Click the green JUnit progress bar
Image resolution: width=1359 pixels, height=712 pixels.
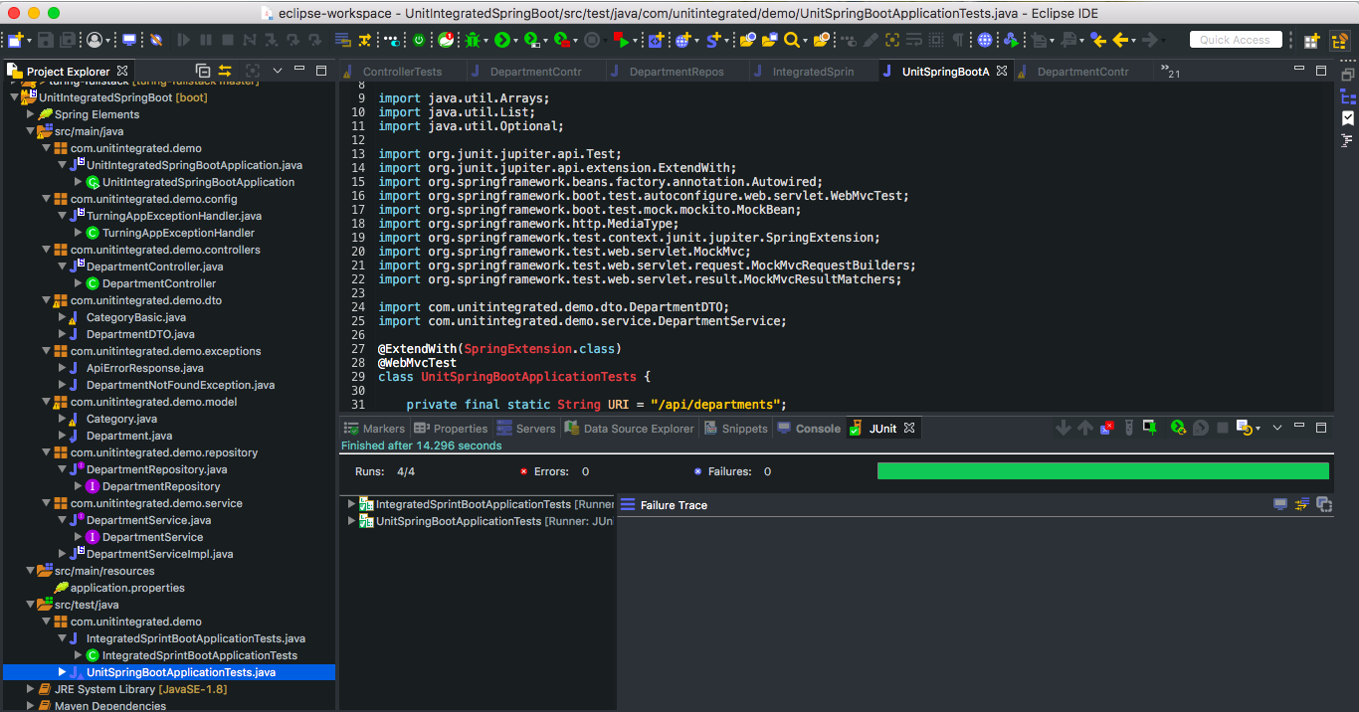point(1102,471)
